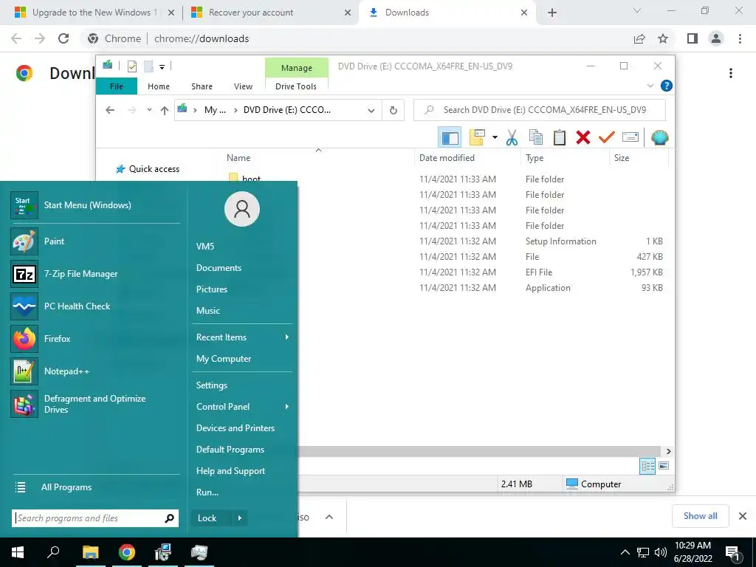
Task: Open the folder options toolbar dropdown arrow
Action: tap(495, 138)
